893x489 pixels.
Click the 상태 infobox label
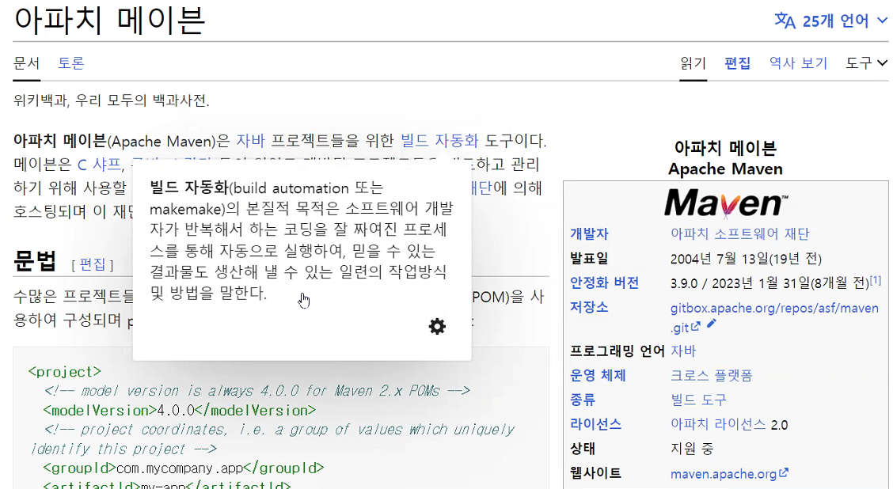582,449
